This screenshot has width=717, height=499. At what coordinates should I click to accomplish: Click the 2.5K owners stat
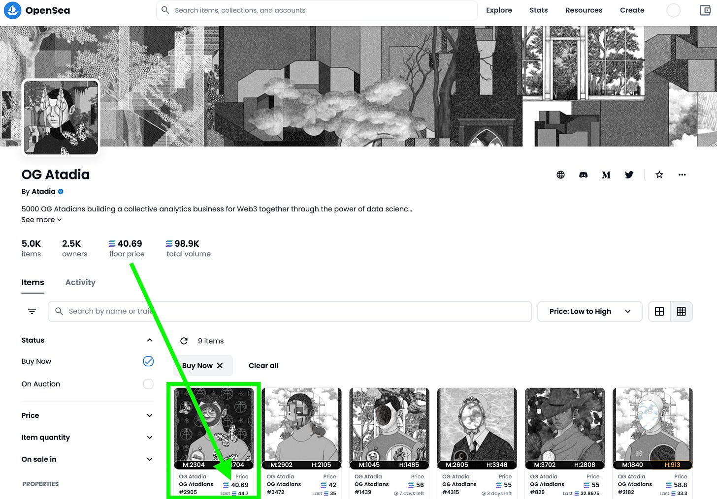click(74, 248)
